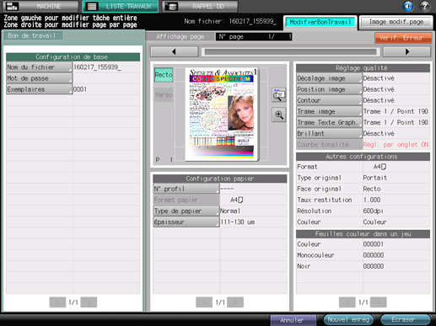This screenshot has width=436, height=326.
Task: Click next arrow in Autres configurations pager
Action: pyautogui.click(x=379, y=302)
